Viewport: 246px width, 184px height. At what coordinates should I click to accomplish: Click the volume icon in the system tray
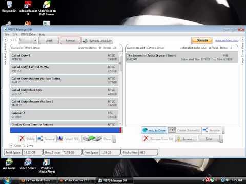point(228,180)
